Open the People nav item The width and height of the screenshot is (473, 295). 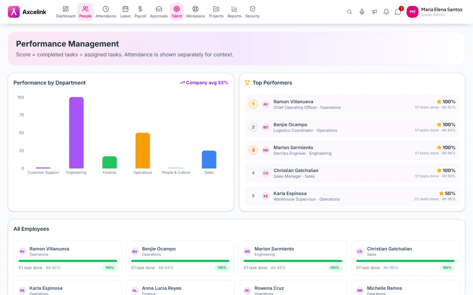click(85, 12)
